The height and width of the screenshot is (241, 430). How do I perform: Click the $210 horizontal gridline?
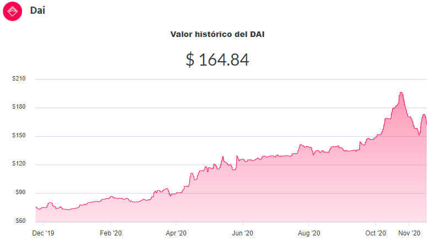pos(231,79)
